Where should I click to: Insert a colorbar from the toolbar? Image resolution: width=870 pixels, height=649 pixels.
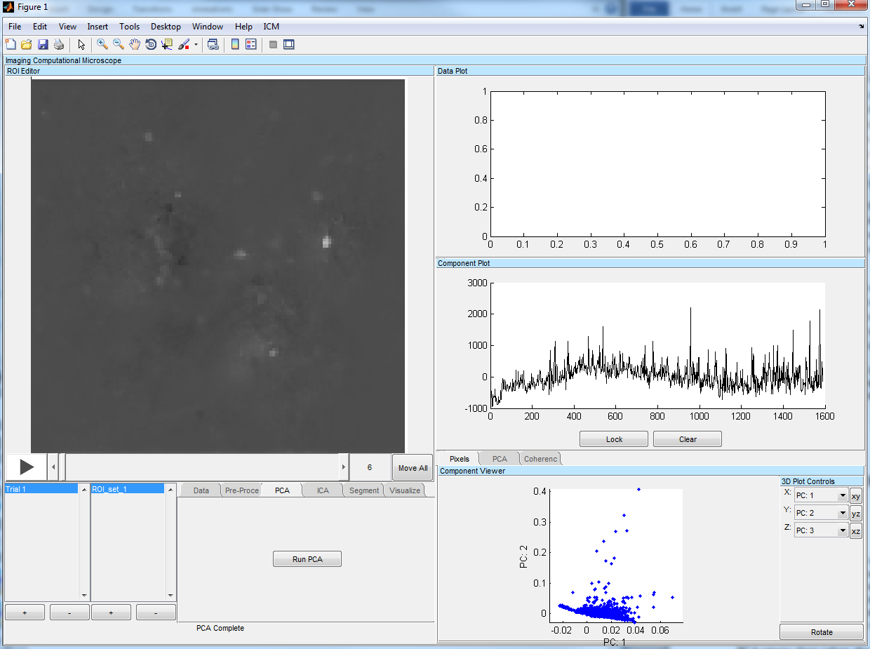[x=235, y=44]
